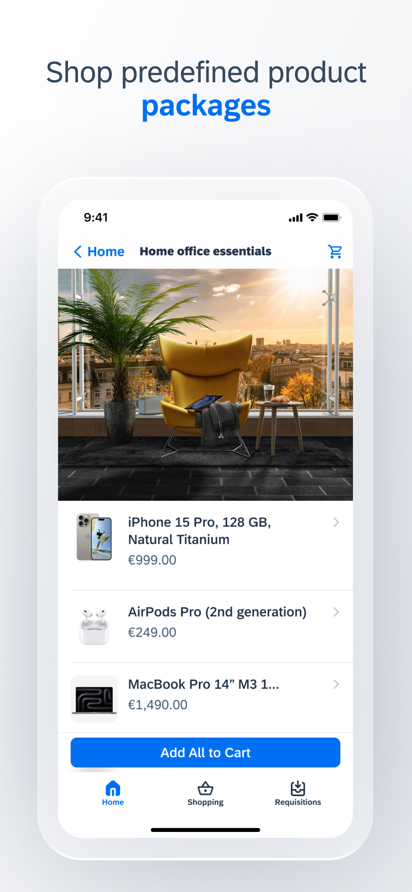The image size is (412, 892).
Task: Switch to the Shopping tab label
Action: click(205, 802)
